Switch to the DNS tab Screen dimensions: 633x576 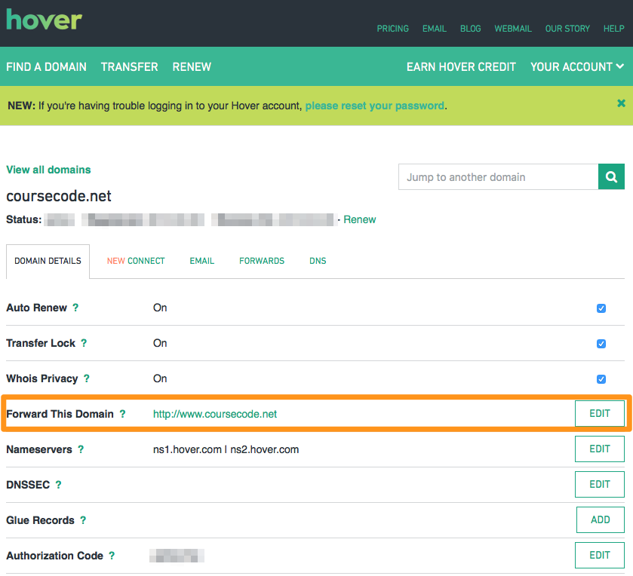(318, 261)
